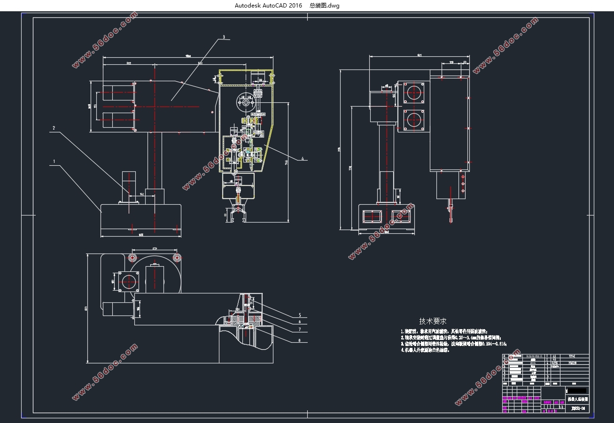Click the "Autodesk AutoCAD 2016" title text
This screenshot has height=423, width=614.
tap(268, 6)
